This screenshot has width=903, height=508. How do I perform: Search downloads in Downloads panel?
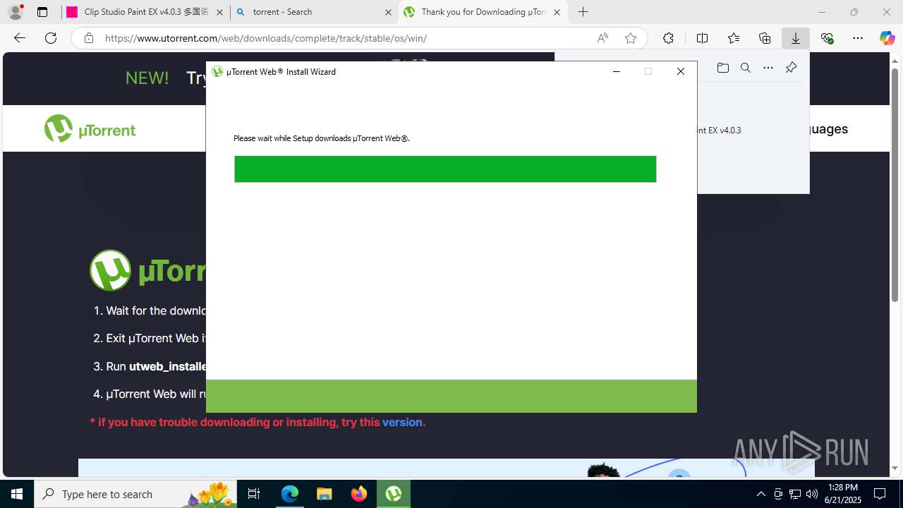pos(745,68)
